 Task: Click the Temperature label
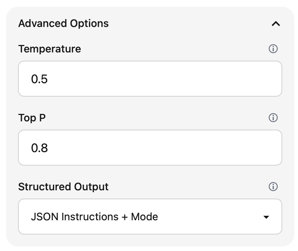50,49
